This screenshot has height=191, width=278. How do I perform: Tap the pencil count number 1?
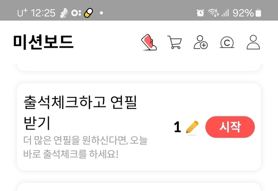177,127
